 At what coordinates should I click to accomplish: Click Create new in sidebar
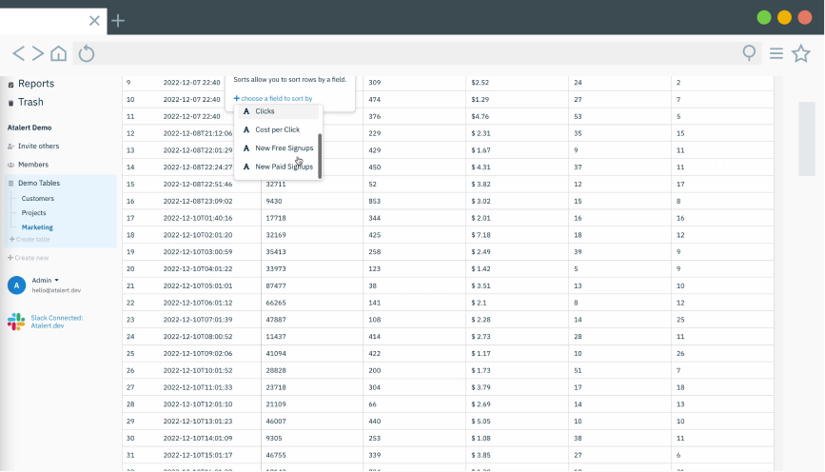[x=28, y=258]
